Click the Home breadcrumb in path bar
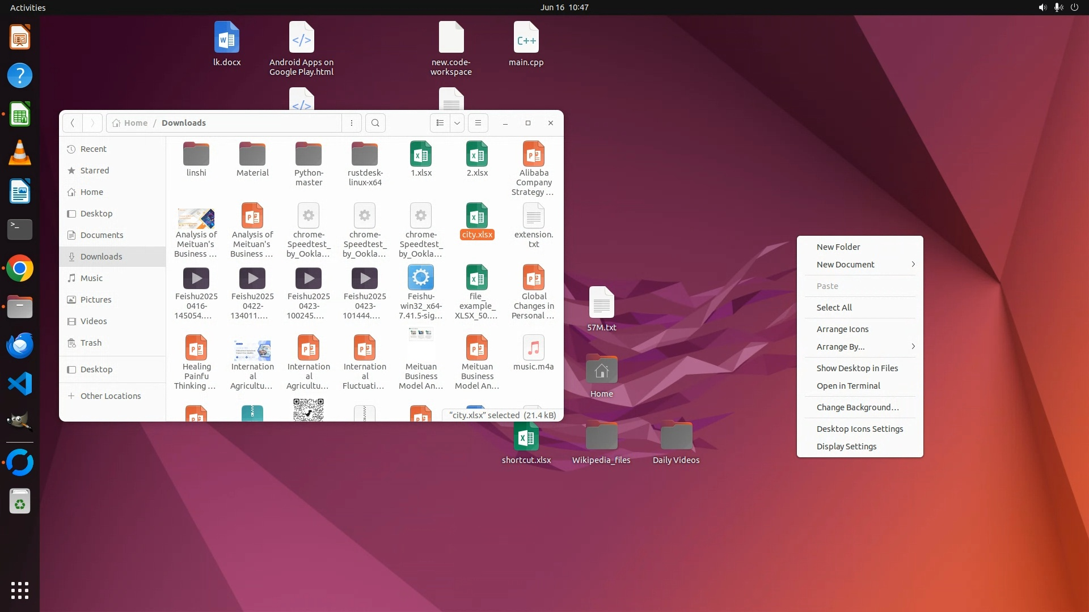The image size is (1089, 612). coord(136,123)
